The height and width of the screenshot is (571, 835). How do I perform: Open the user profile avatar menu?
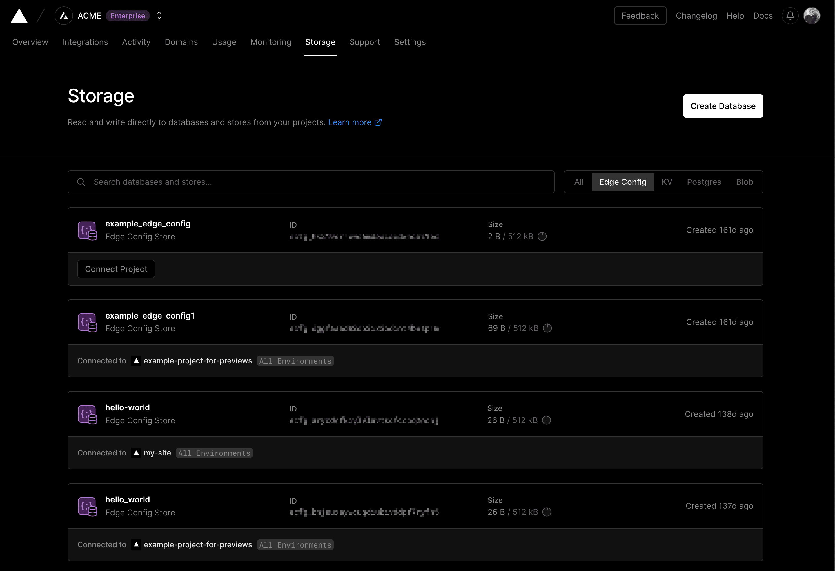point(811,16)
